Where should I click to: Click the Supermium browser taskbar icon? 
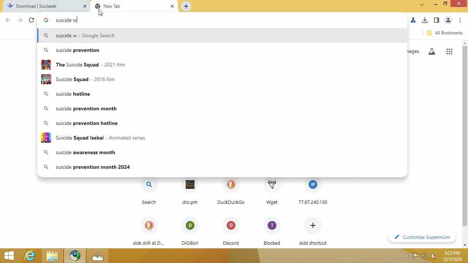tap(75, 256)
